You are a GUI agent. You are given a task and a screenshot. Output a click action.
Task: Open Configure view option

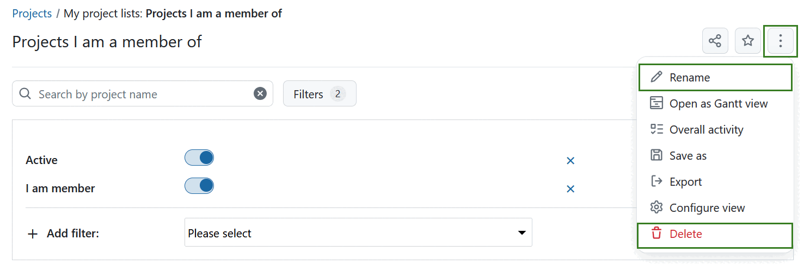point(707,208)
